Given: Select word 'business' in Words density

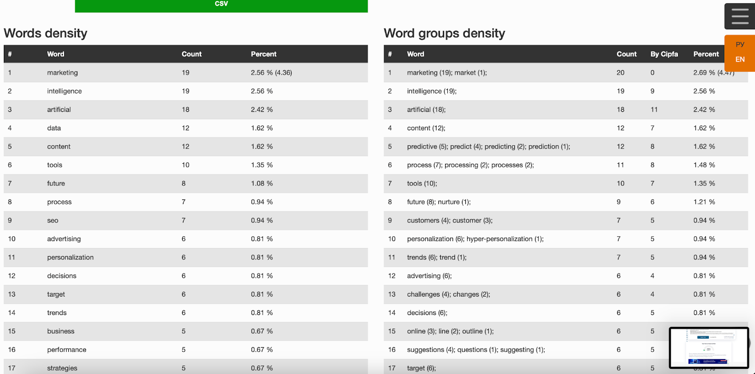Looking at the screenshot, I should tap(61, 331).
